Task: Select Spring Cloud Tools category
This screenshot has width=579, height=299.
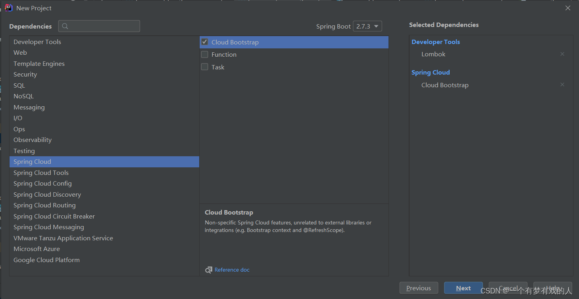Action: point(104,172)
